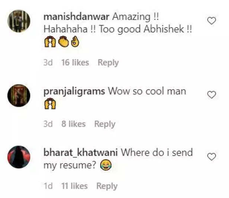229x198 pixels.
Task: Click the OK hand emoji
Action: point(75,42)
